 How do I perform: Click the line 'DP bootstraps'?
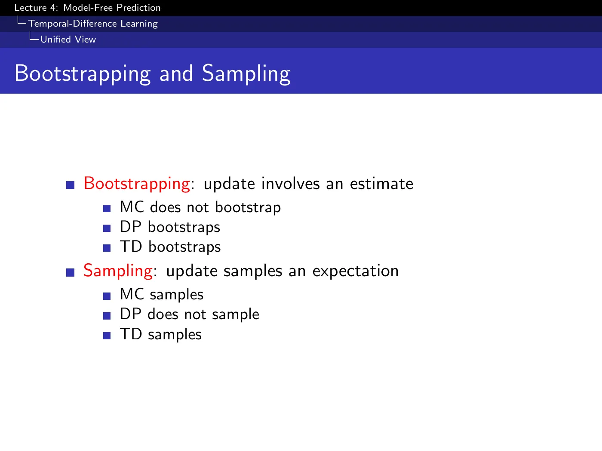(170, 227)
